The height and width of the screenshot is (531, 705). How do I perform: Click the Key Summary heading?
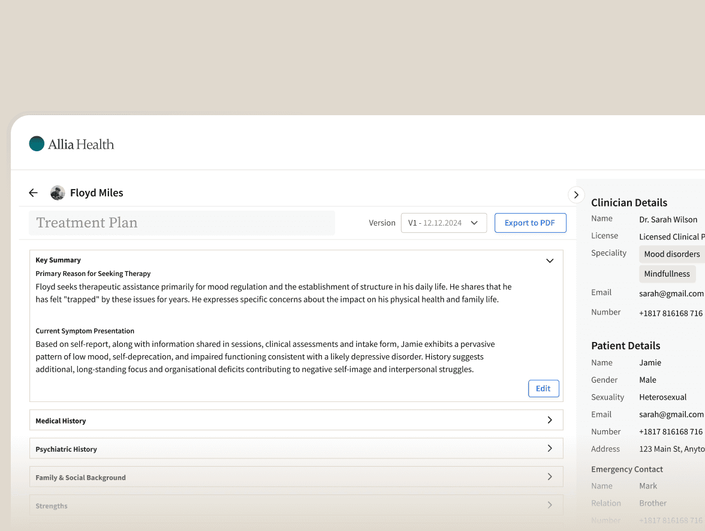click(x=58, y=260)
